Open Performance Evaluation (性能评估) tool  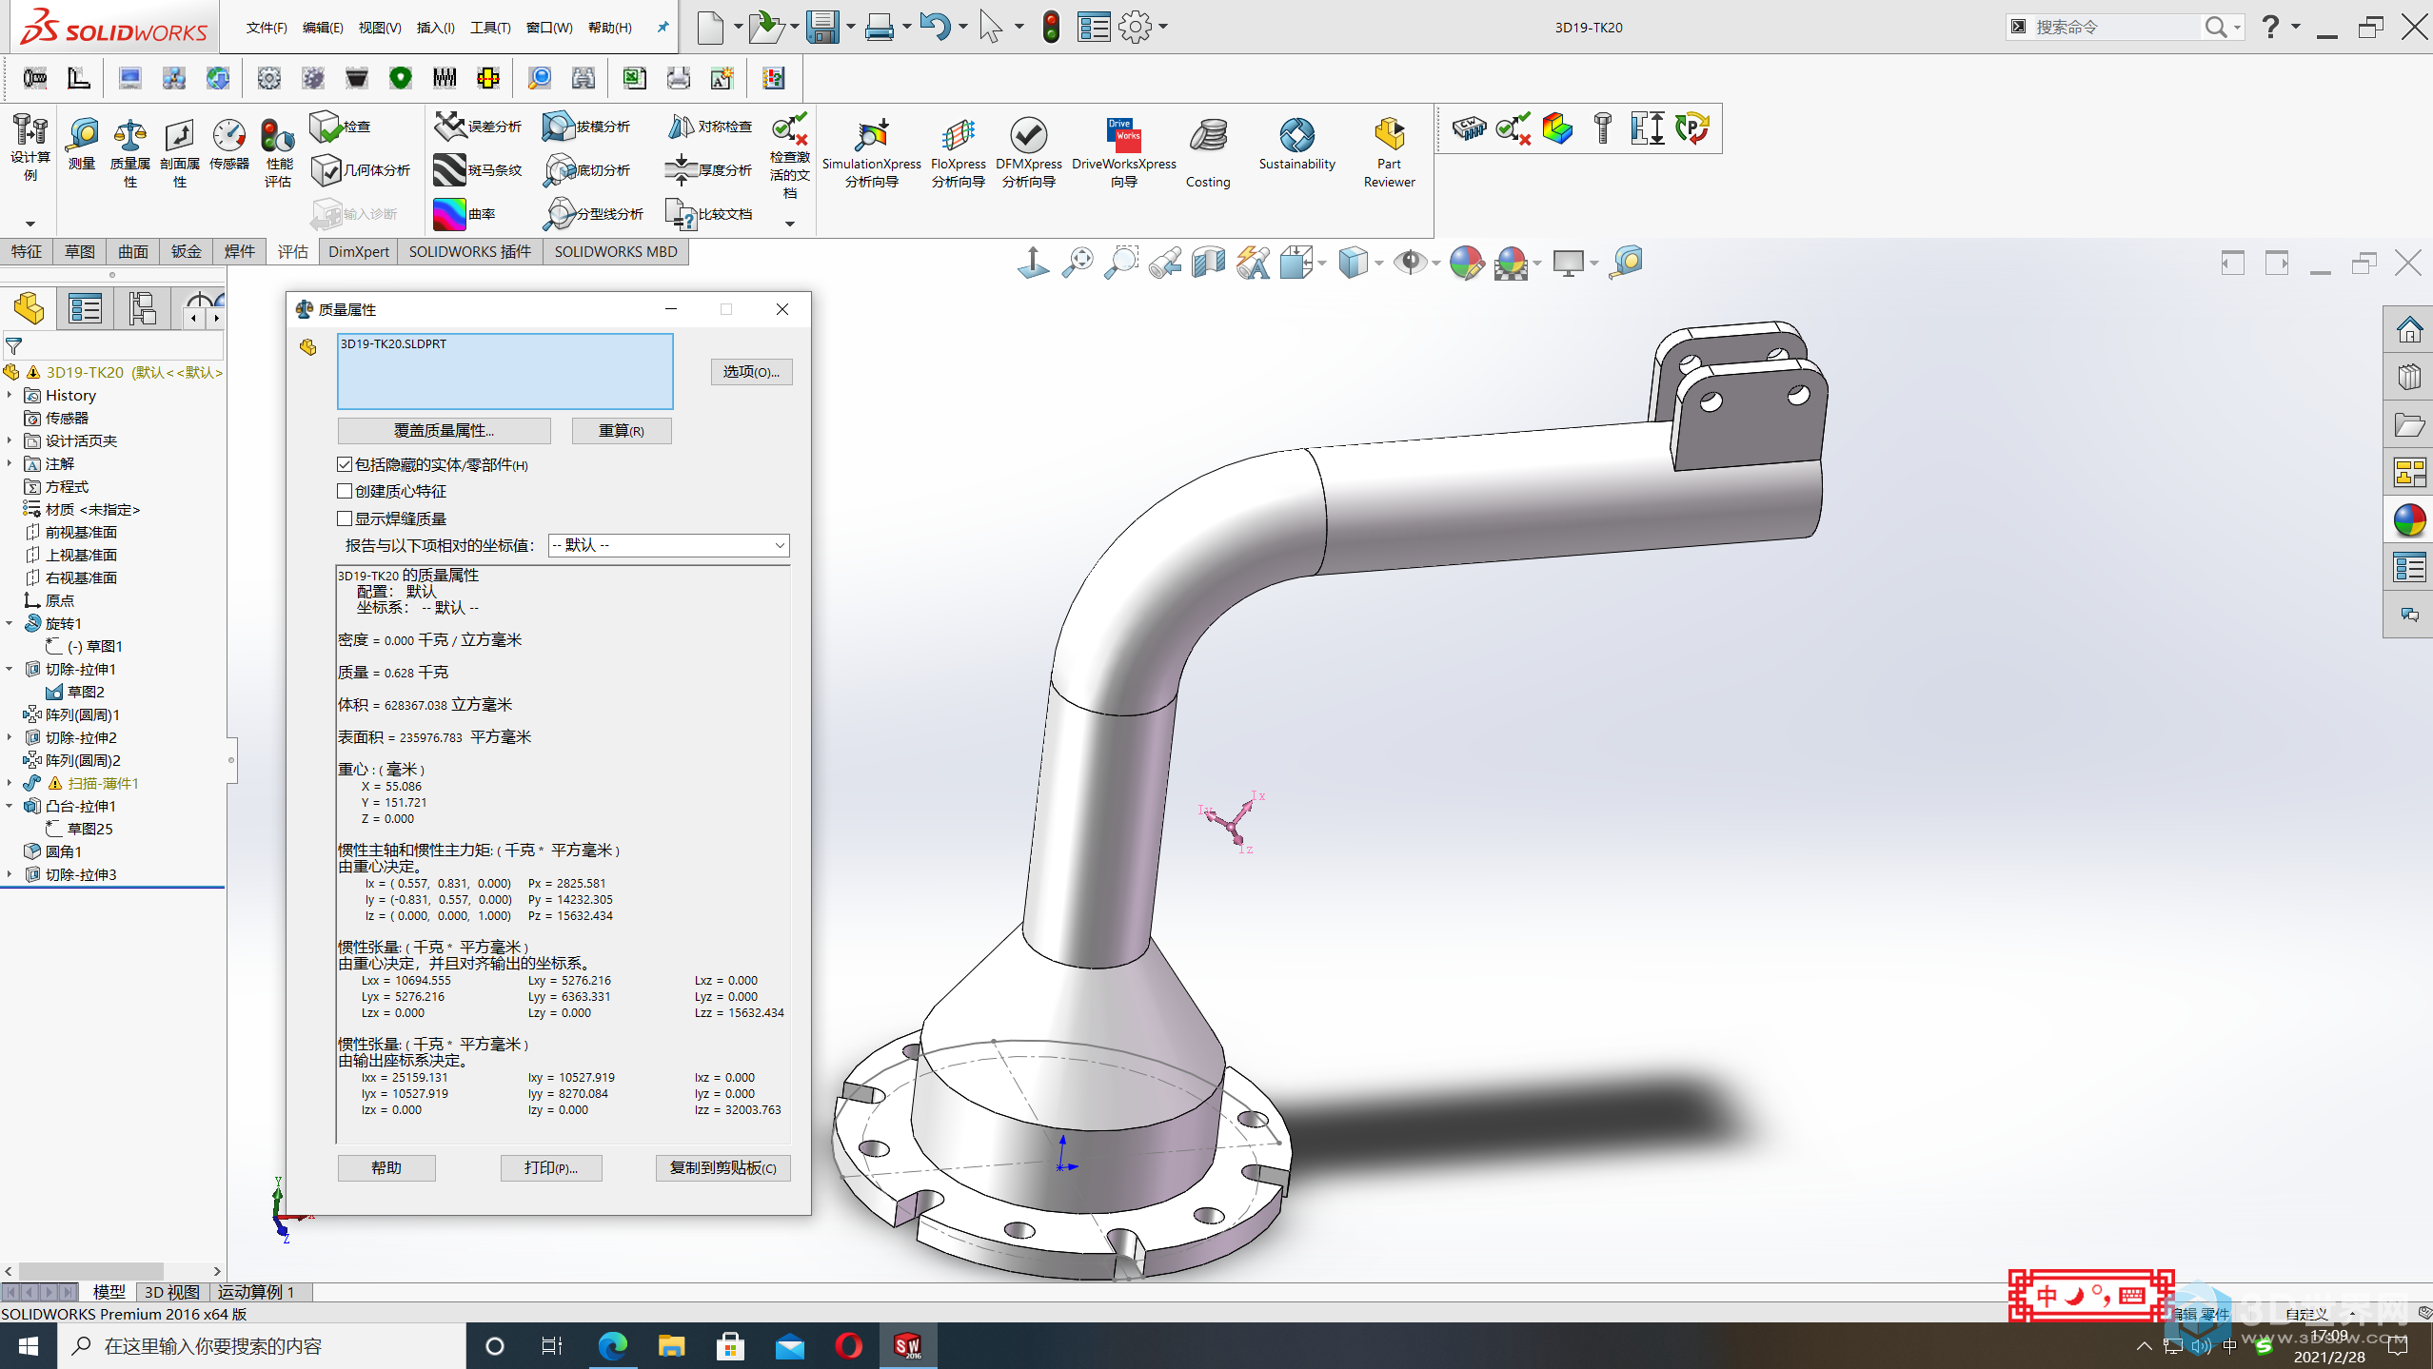pos(277,153)
